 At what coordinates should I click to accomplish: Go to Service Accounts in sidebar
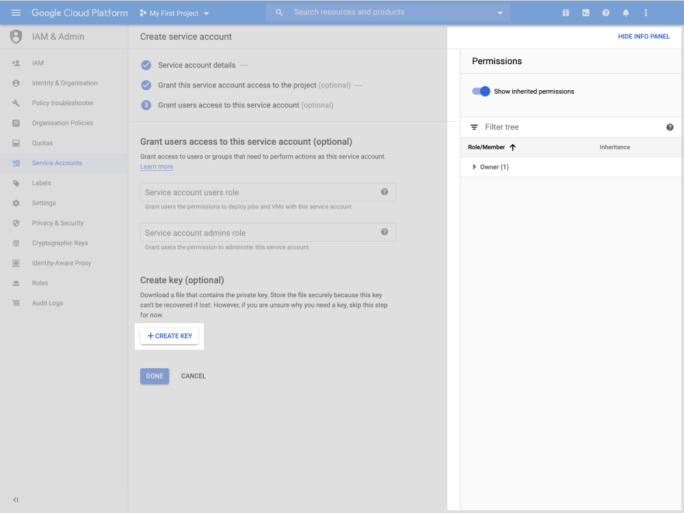click(57, 163)
